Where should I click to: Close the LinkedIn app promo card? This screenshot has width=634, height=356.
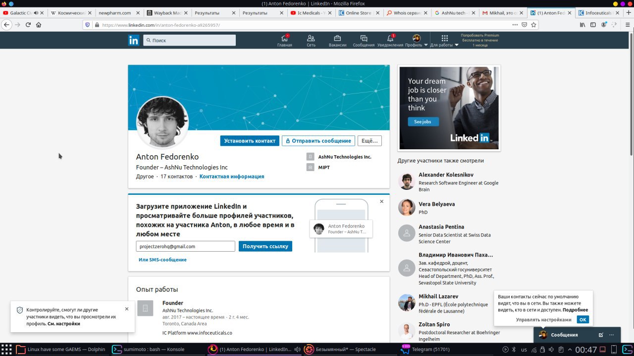click(x=382, y=201)
